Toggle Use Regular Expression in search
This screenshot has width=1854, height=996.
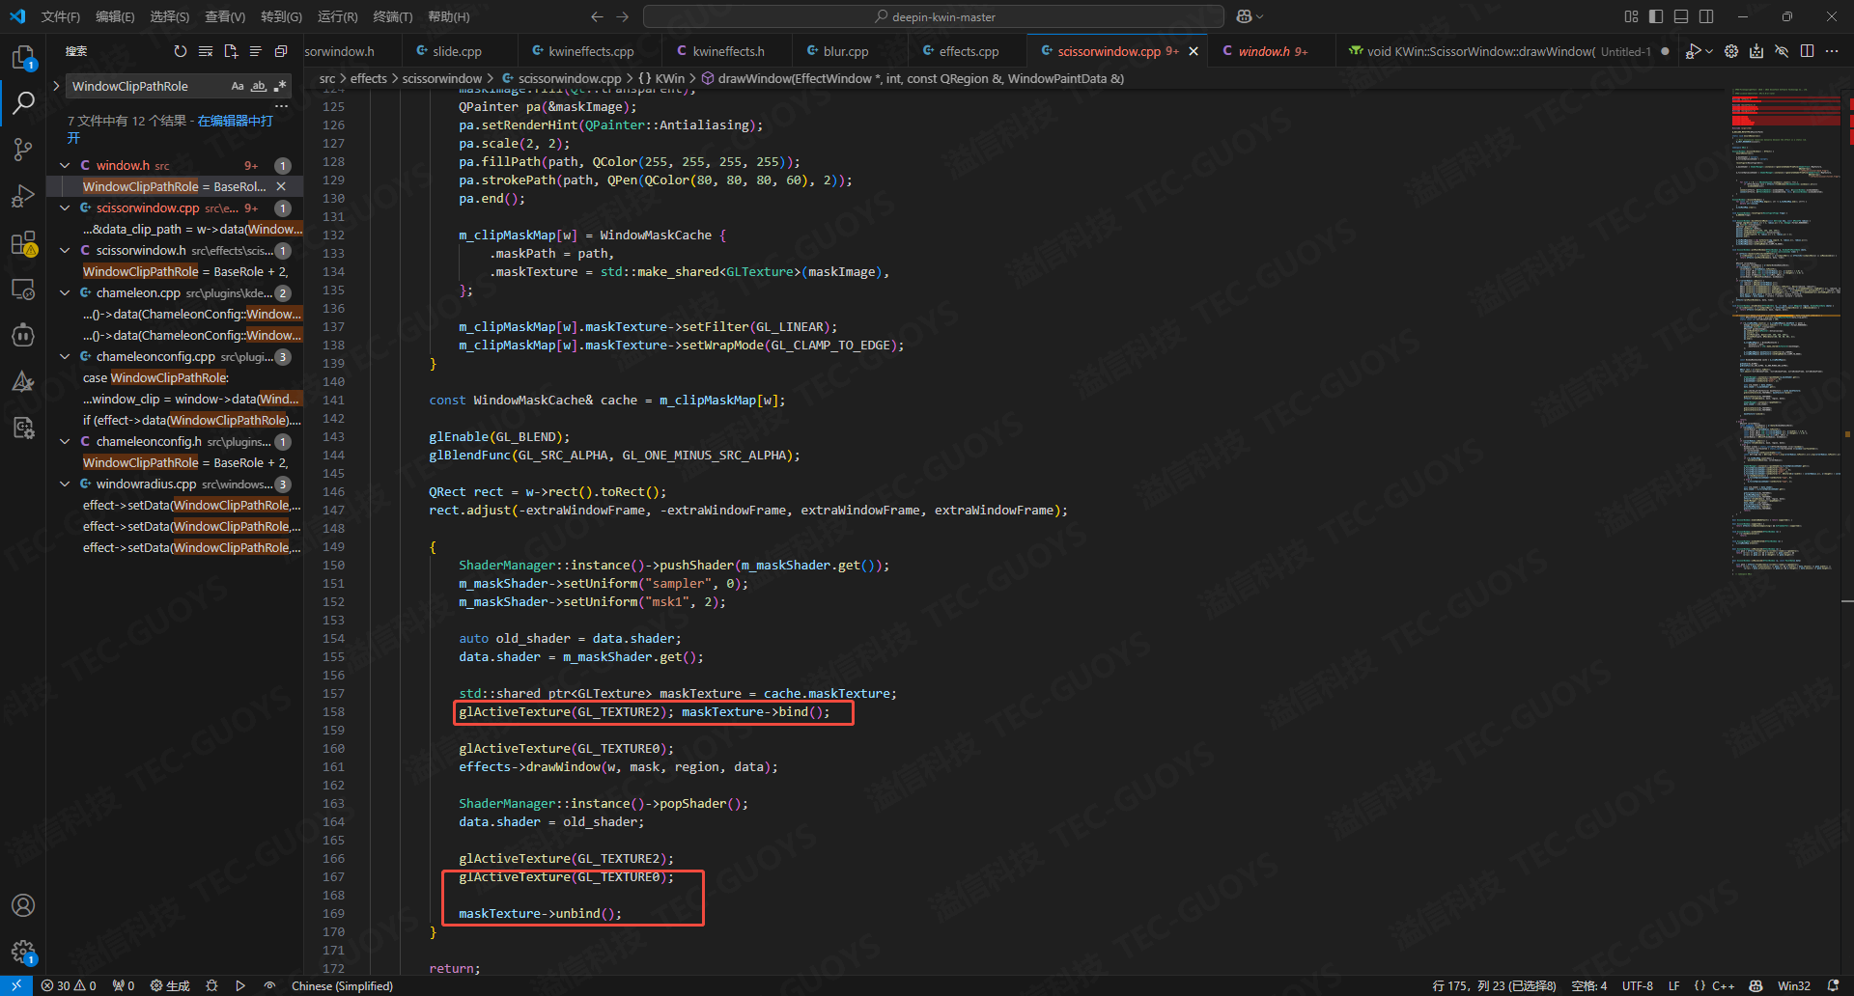(x=280, y=86)
